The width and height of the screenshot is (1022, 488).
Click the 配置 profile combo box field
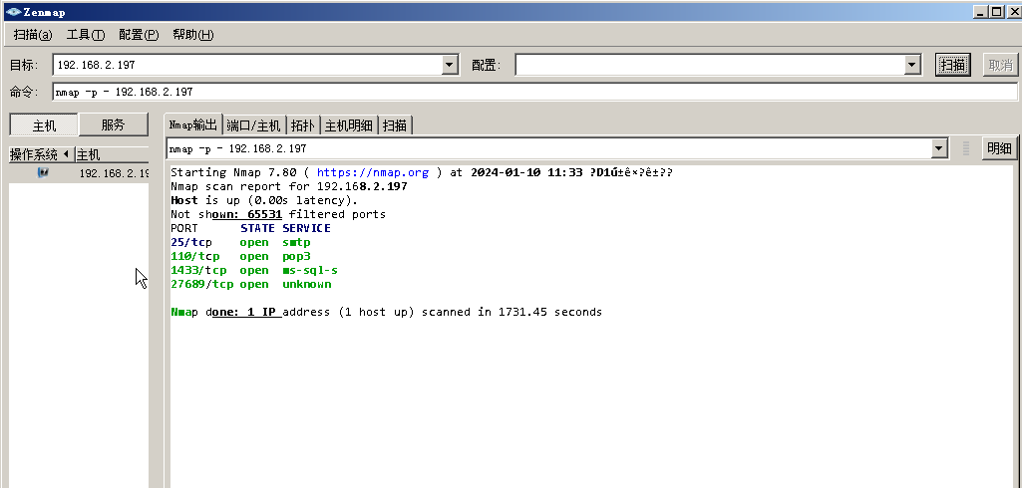pyautogui.click(x=711, y=65)
